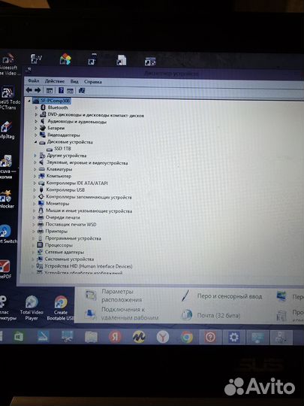Select Устройства HID (Human Interface Devices) row
Screen dimensions: 304x406
[89, 266]
